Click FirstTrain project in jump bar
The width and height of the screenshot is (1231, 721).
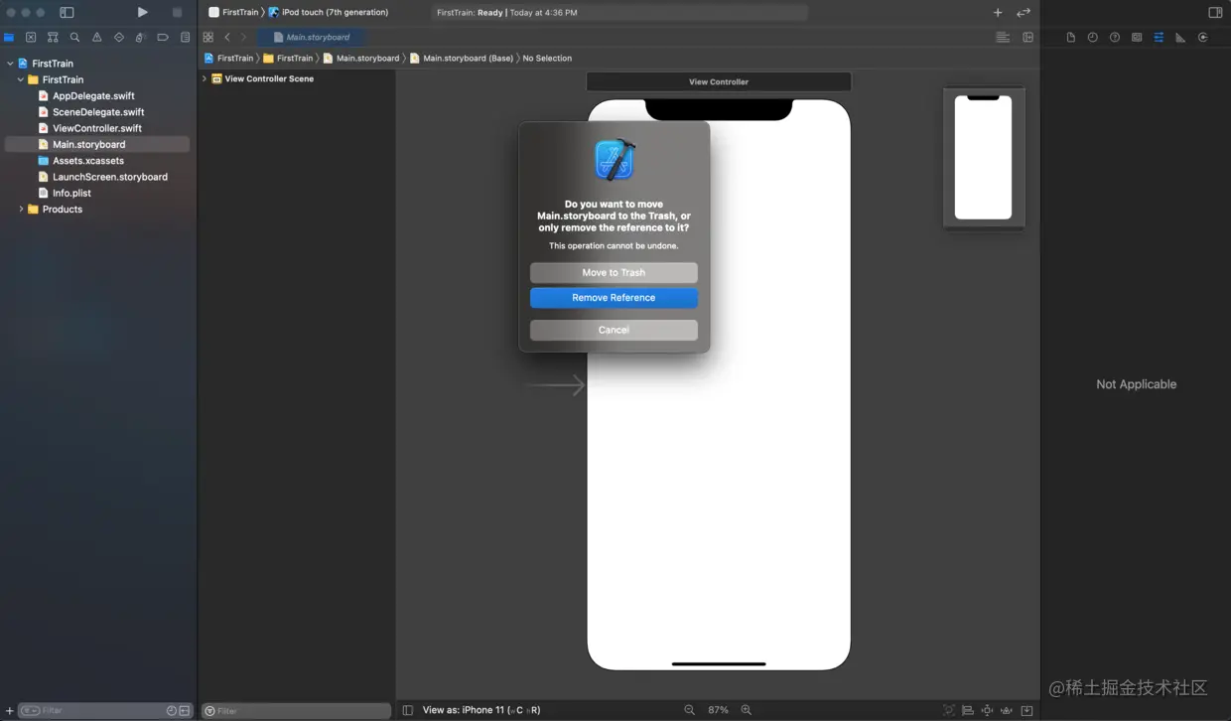[x=228, y=59]
